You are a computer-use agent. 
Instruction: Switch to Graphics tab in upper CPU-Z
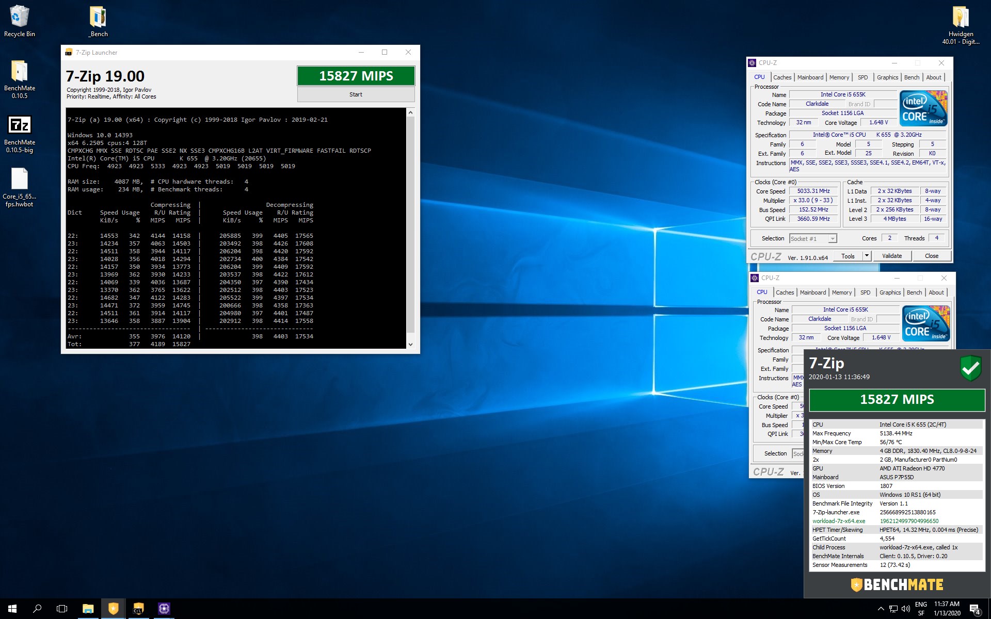coord(887,77)
